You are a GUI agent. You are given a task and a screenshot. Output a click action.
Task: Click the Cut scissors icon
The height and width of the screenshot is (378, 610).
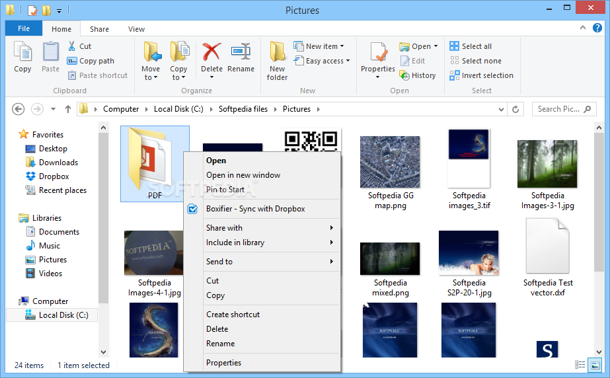[x=71, y=46]
